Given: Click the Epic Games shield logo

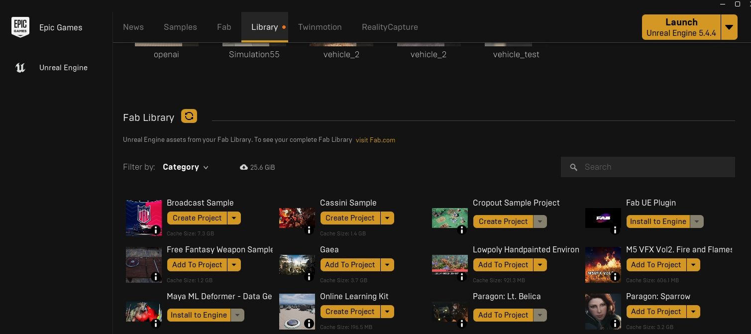Looking at the screenshot, I should tap(20, 27).
